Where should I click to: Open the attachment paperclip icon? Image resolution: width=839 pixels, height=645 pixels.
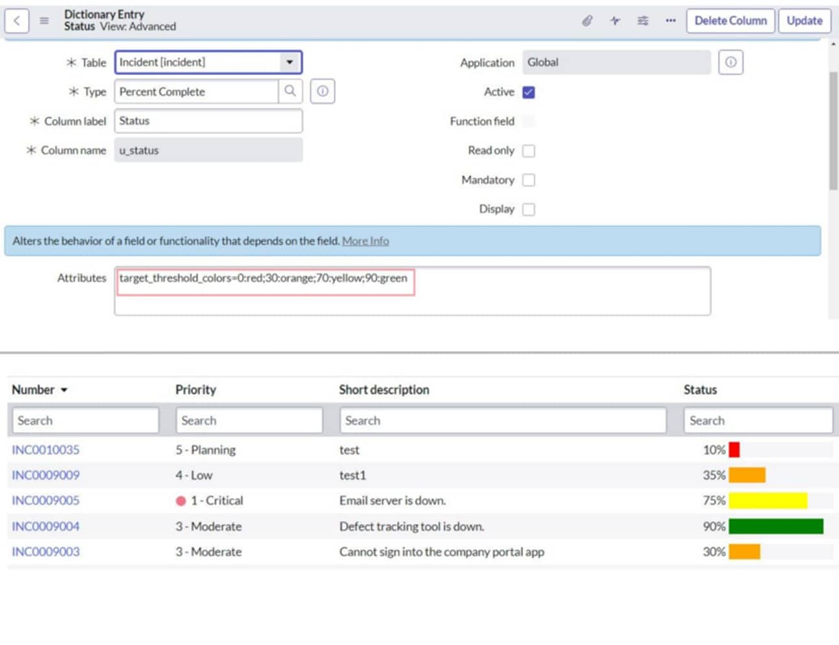click(x=587, y=20)
